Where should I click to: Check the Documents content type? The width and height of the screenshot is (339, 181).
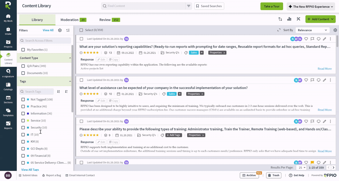(23, 73)
